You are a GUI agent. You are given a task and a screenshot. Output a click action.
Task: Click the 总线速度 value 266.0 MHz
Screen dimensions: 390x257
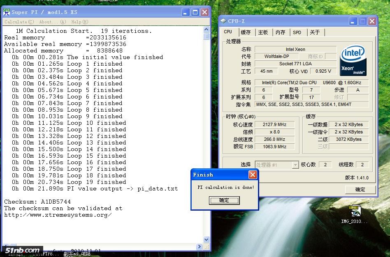coord(274,139)
